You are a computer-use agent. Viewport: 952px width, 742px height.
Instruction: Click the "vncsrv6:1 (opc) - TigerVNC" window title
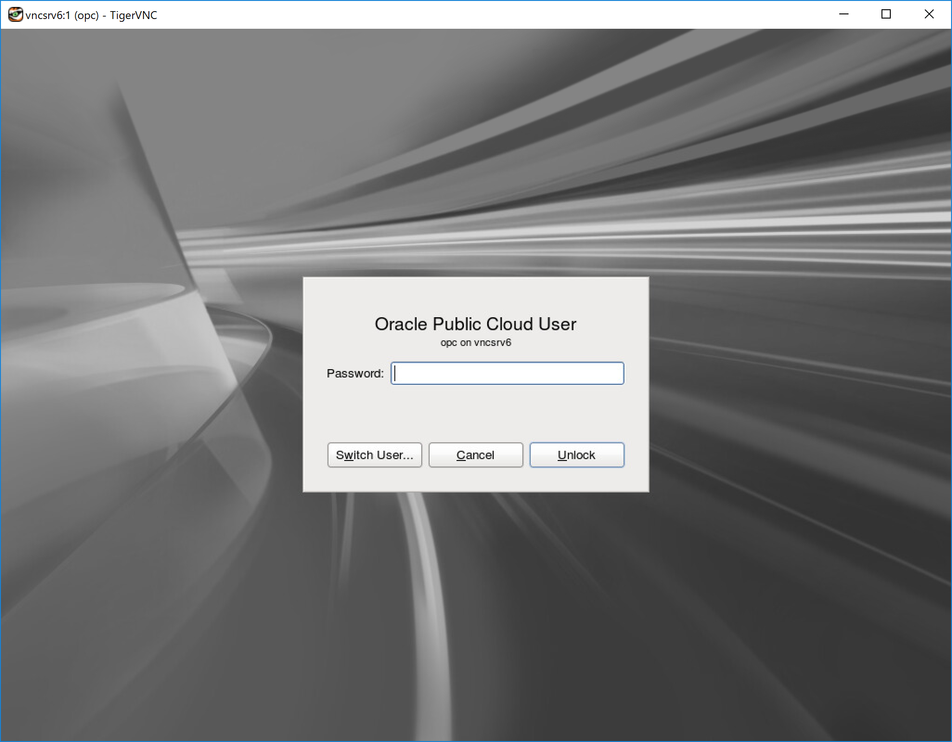point(91,15)
